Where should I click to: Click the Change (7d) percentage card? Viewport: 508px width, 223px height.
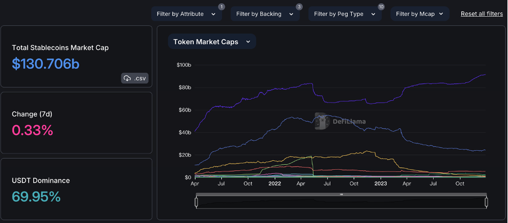(x=76, y=123)
